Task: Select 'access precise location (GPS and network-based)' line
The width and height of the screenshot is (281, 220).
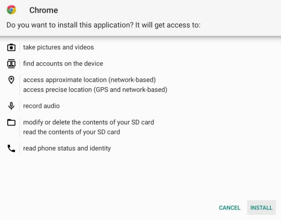Action: point(95,90)
